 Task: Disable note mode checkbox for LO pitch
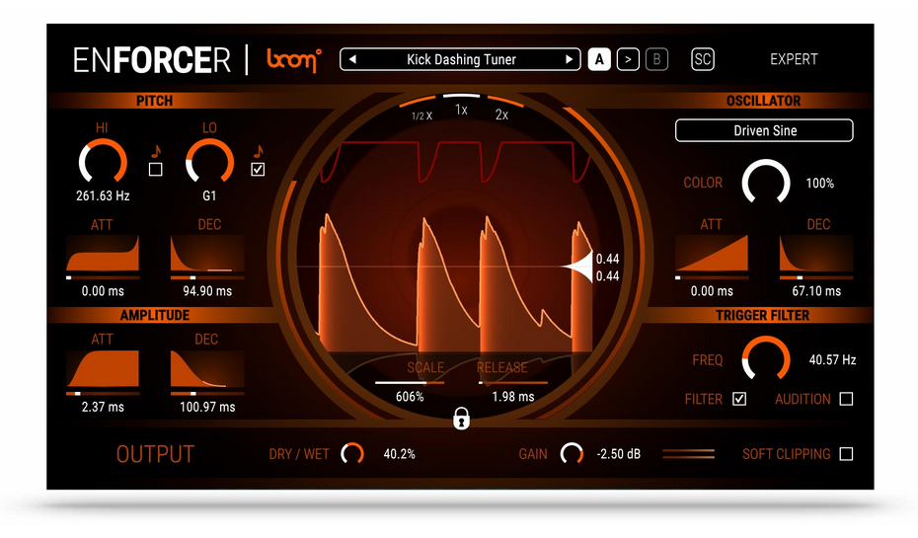[258, 170]
